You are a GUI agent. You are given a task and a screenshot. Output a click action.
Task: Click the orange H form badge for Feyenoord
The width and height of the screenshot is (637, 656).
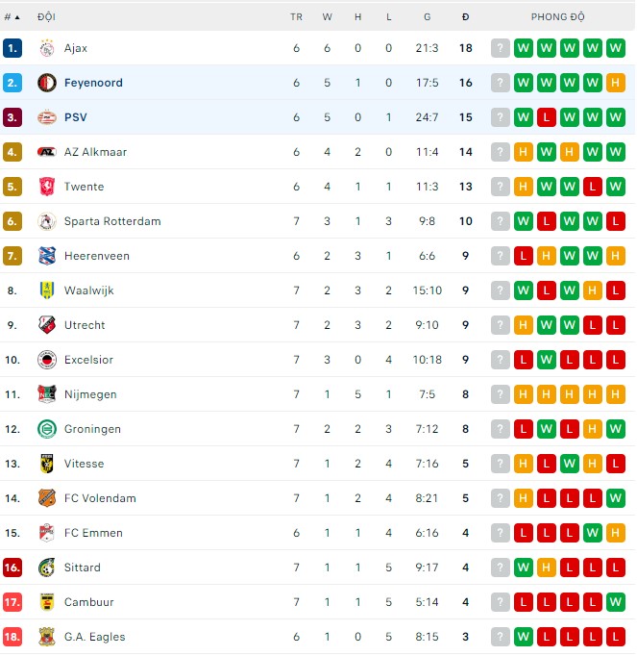[616, 83]
